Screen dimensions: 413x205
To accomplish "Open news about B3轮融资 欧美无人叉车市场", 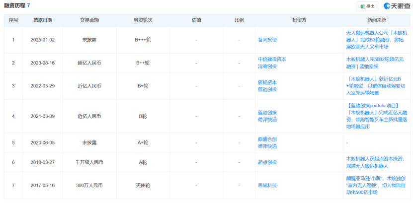I will (x=377, y=40).
